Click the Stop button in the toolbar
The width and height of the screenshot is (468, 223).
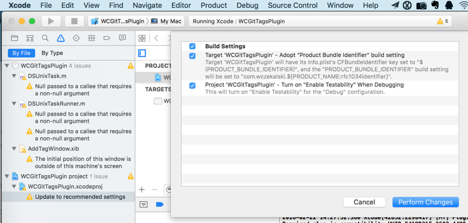point(74,21)
